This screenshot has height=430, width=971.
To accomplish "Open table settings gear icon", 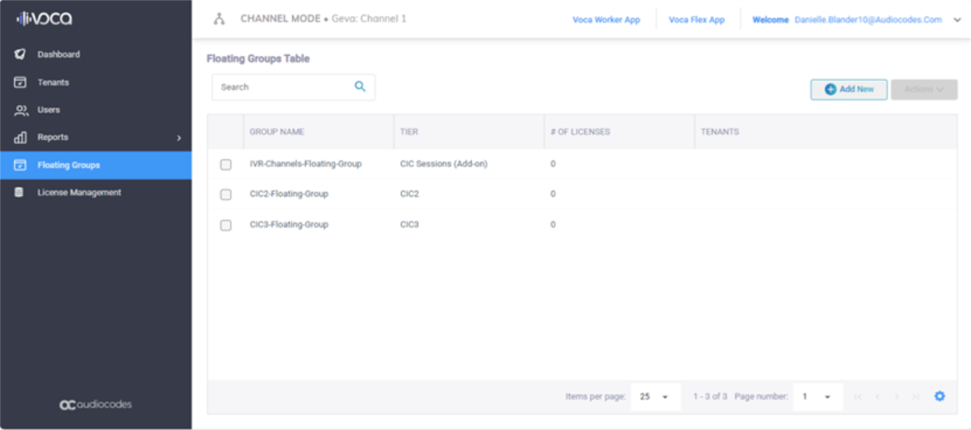I will pos(939,397).
